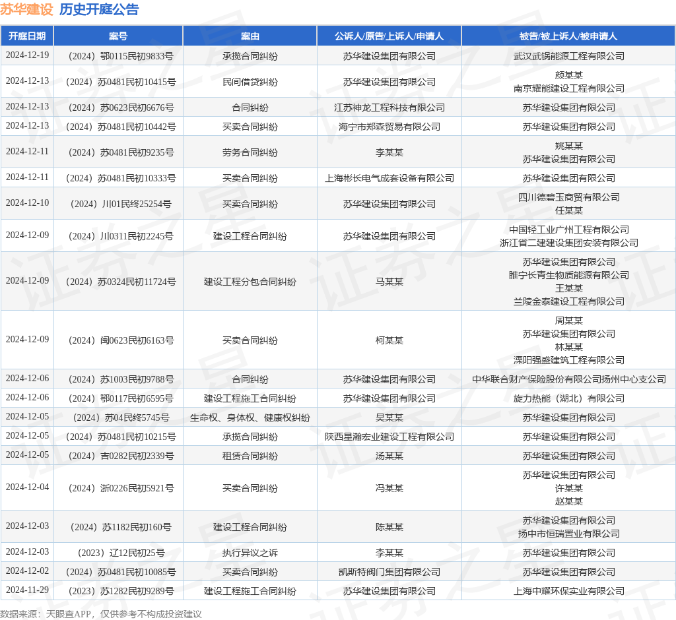Image resolution: width=676 pixels, height=620 pixels.
Task: Click the plaintiff name 冯某某
Action: pos(389,488)
